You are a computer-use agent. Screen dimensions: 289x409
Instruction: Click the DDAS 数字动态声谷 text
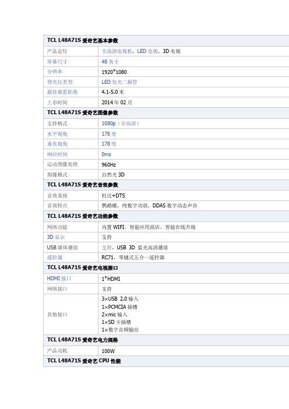point(175,206)
